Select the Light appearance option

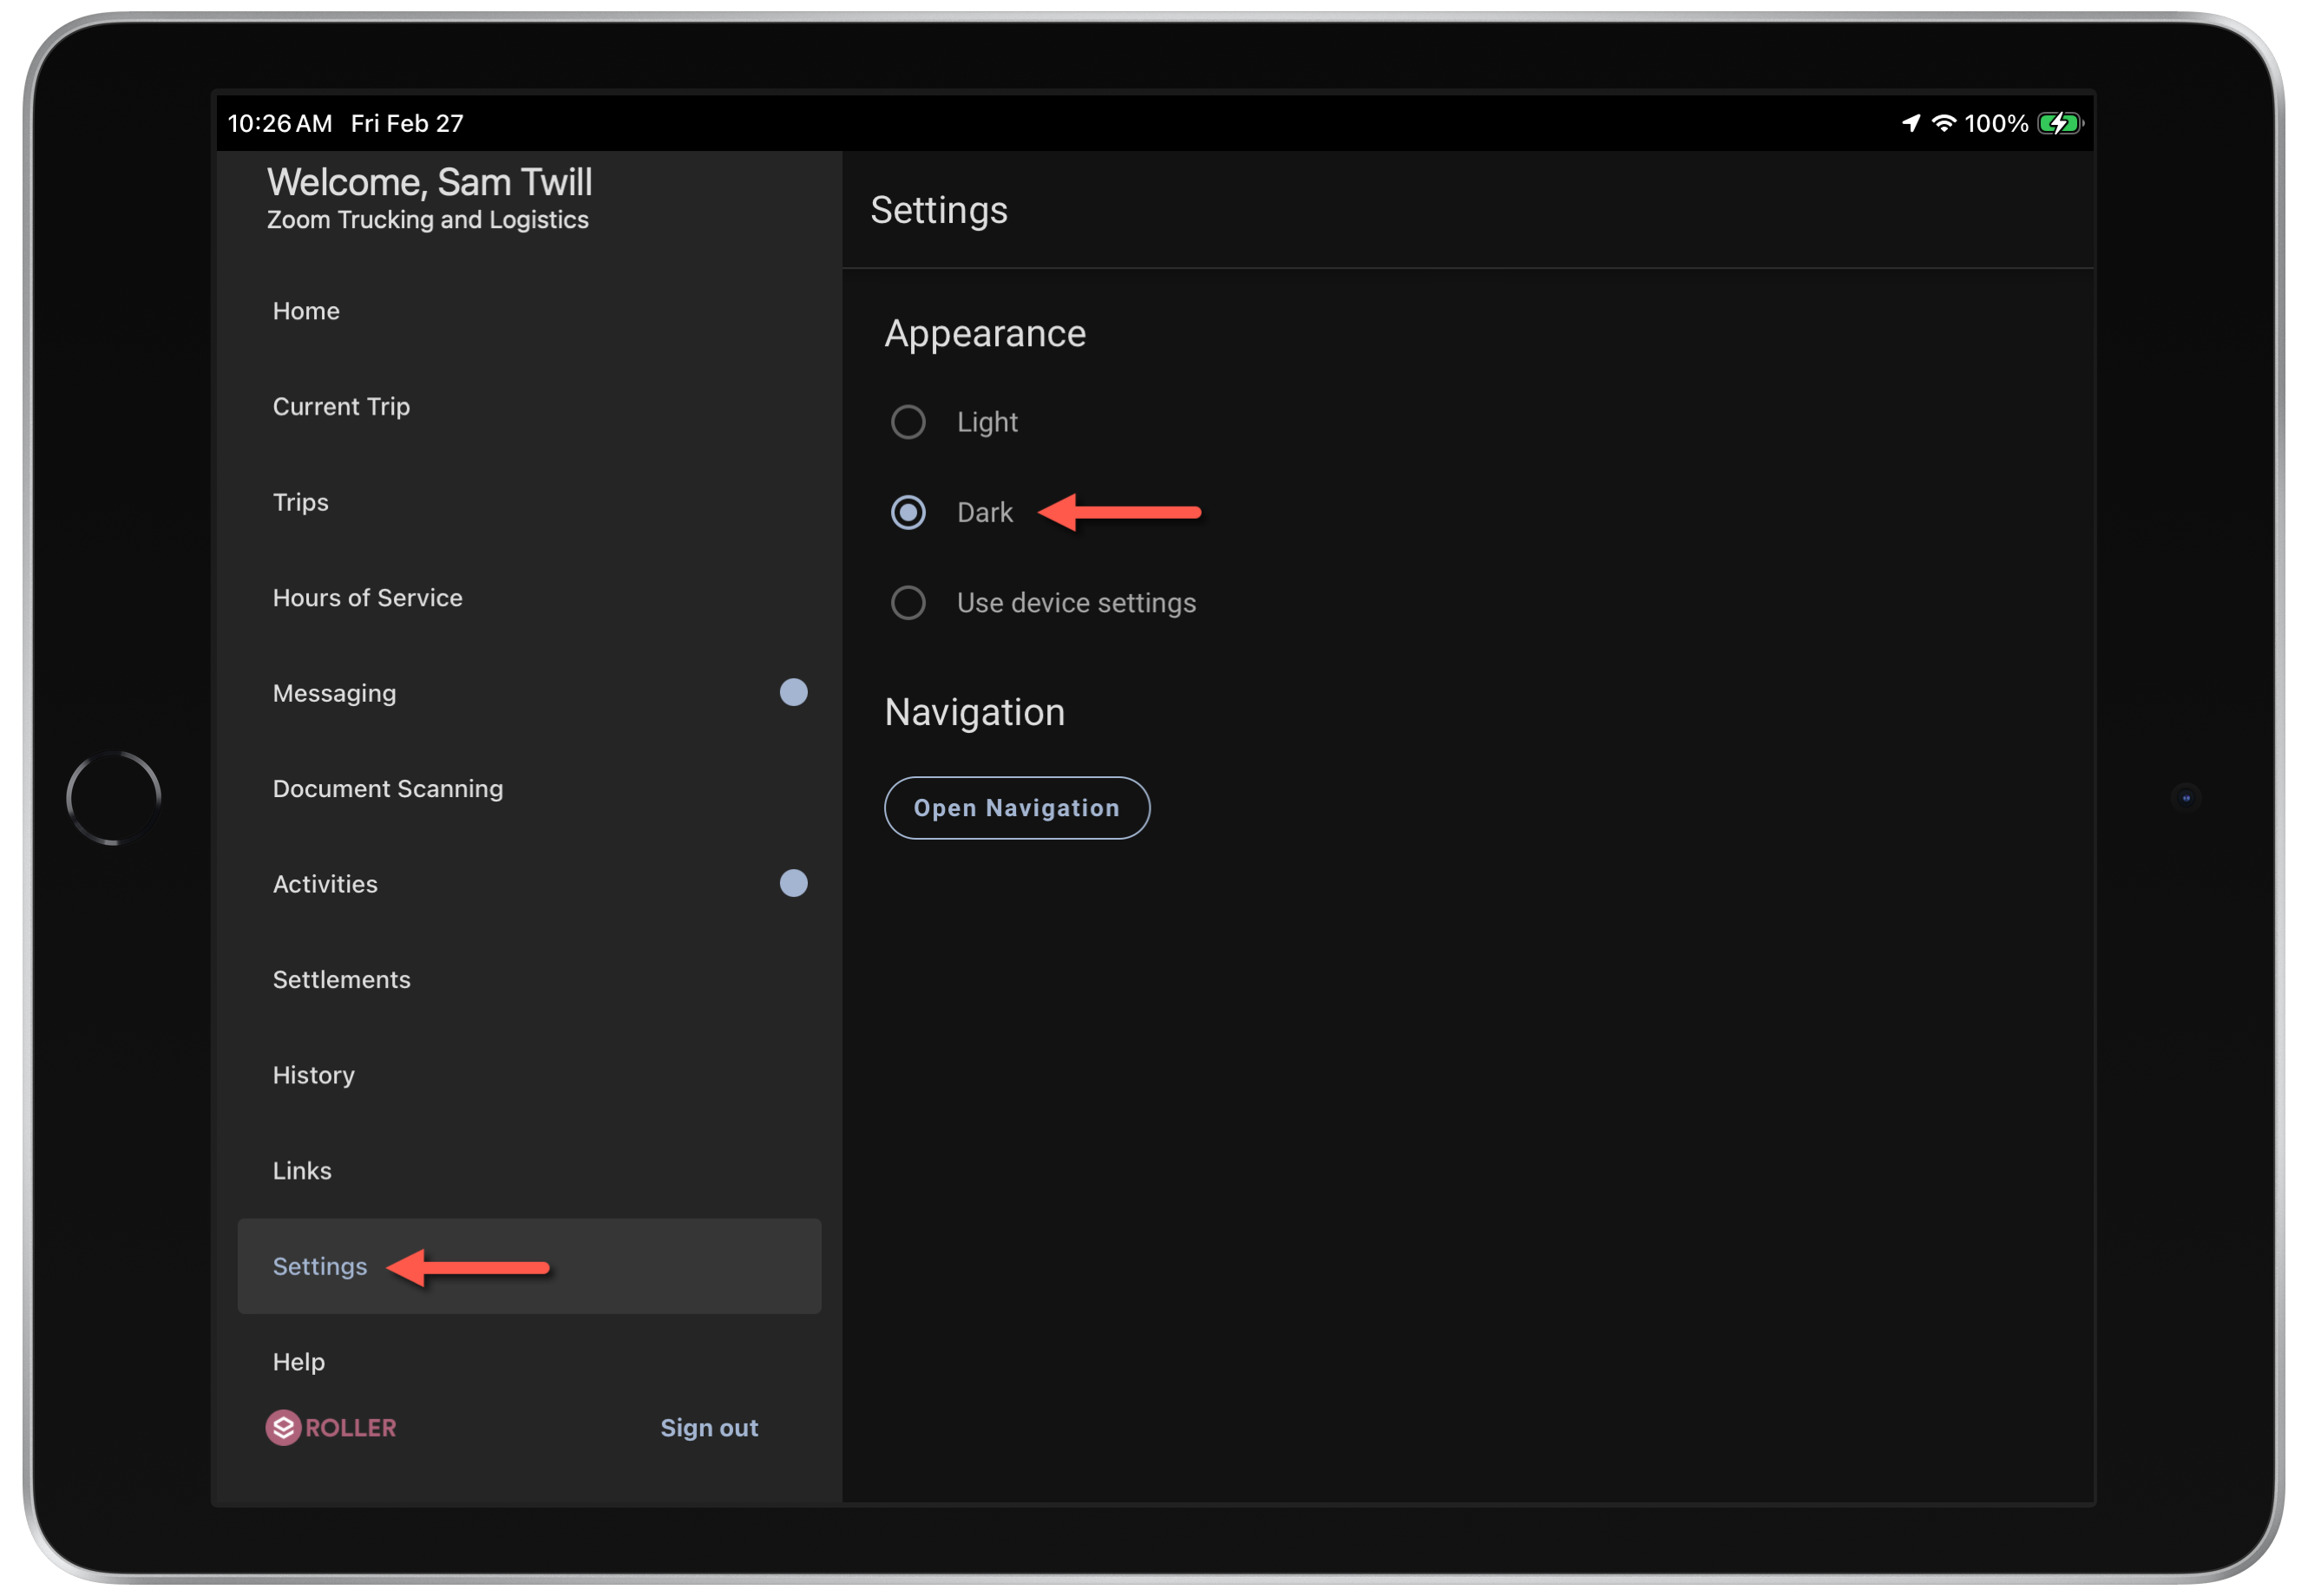[x=908, y=421]
